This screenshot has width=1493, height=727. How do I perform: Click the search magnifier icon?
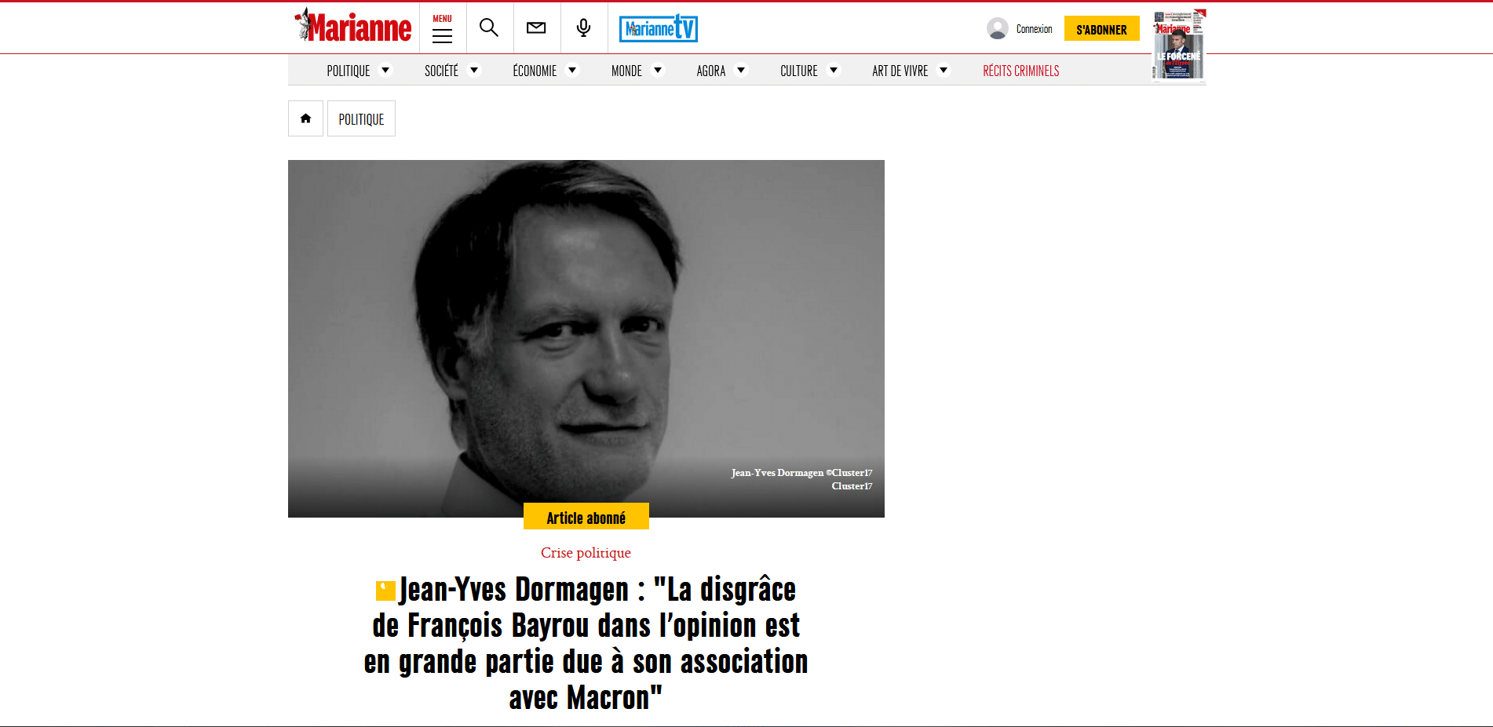click(489, 28)
